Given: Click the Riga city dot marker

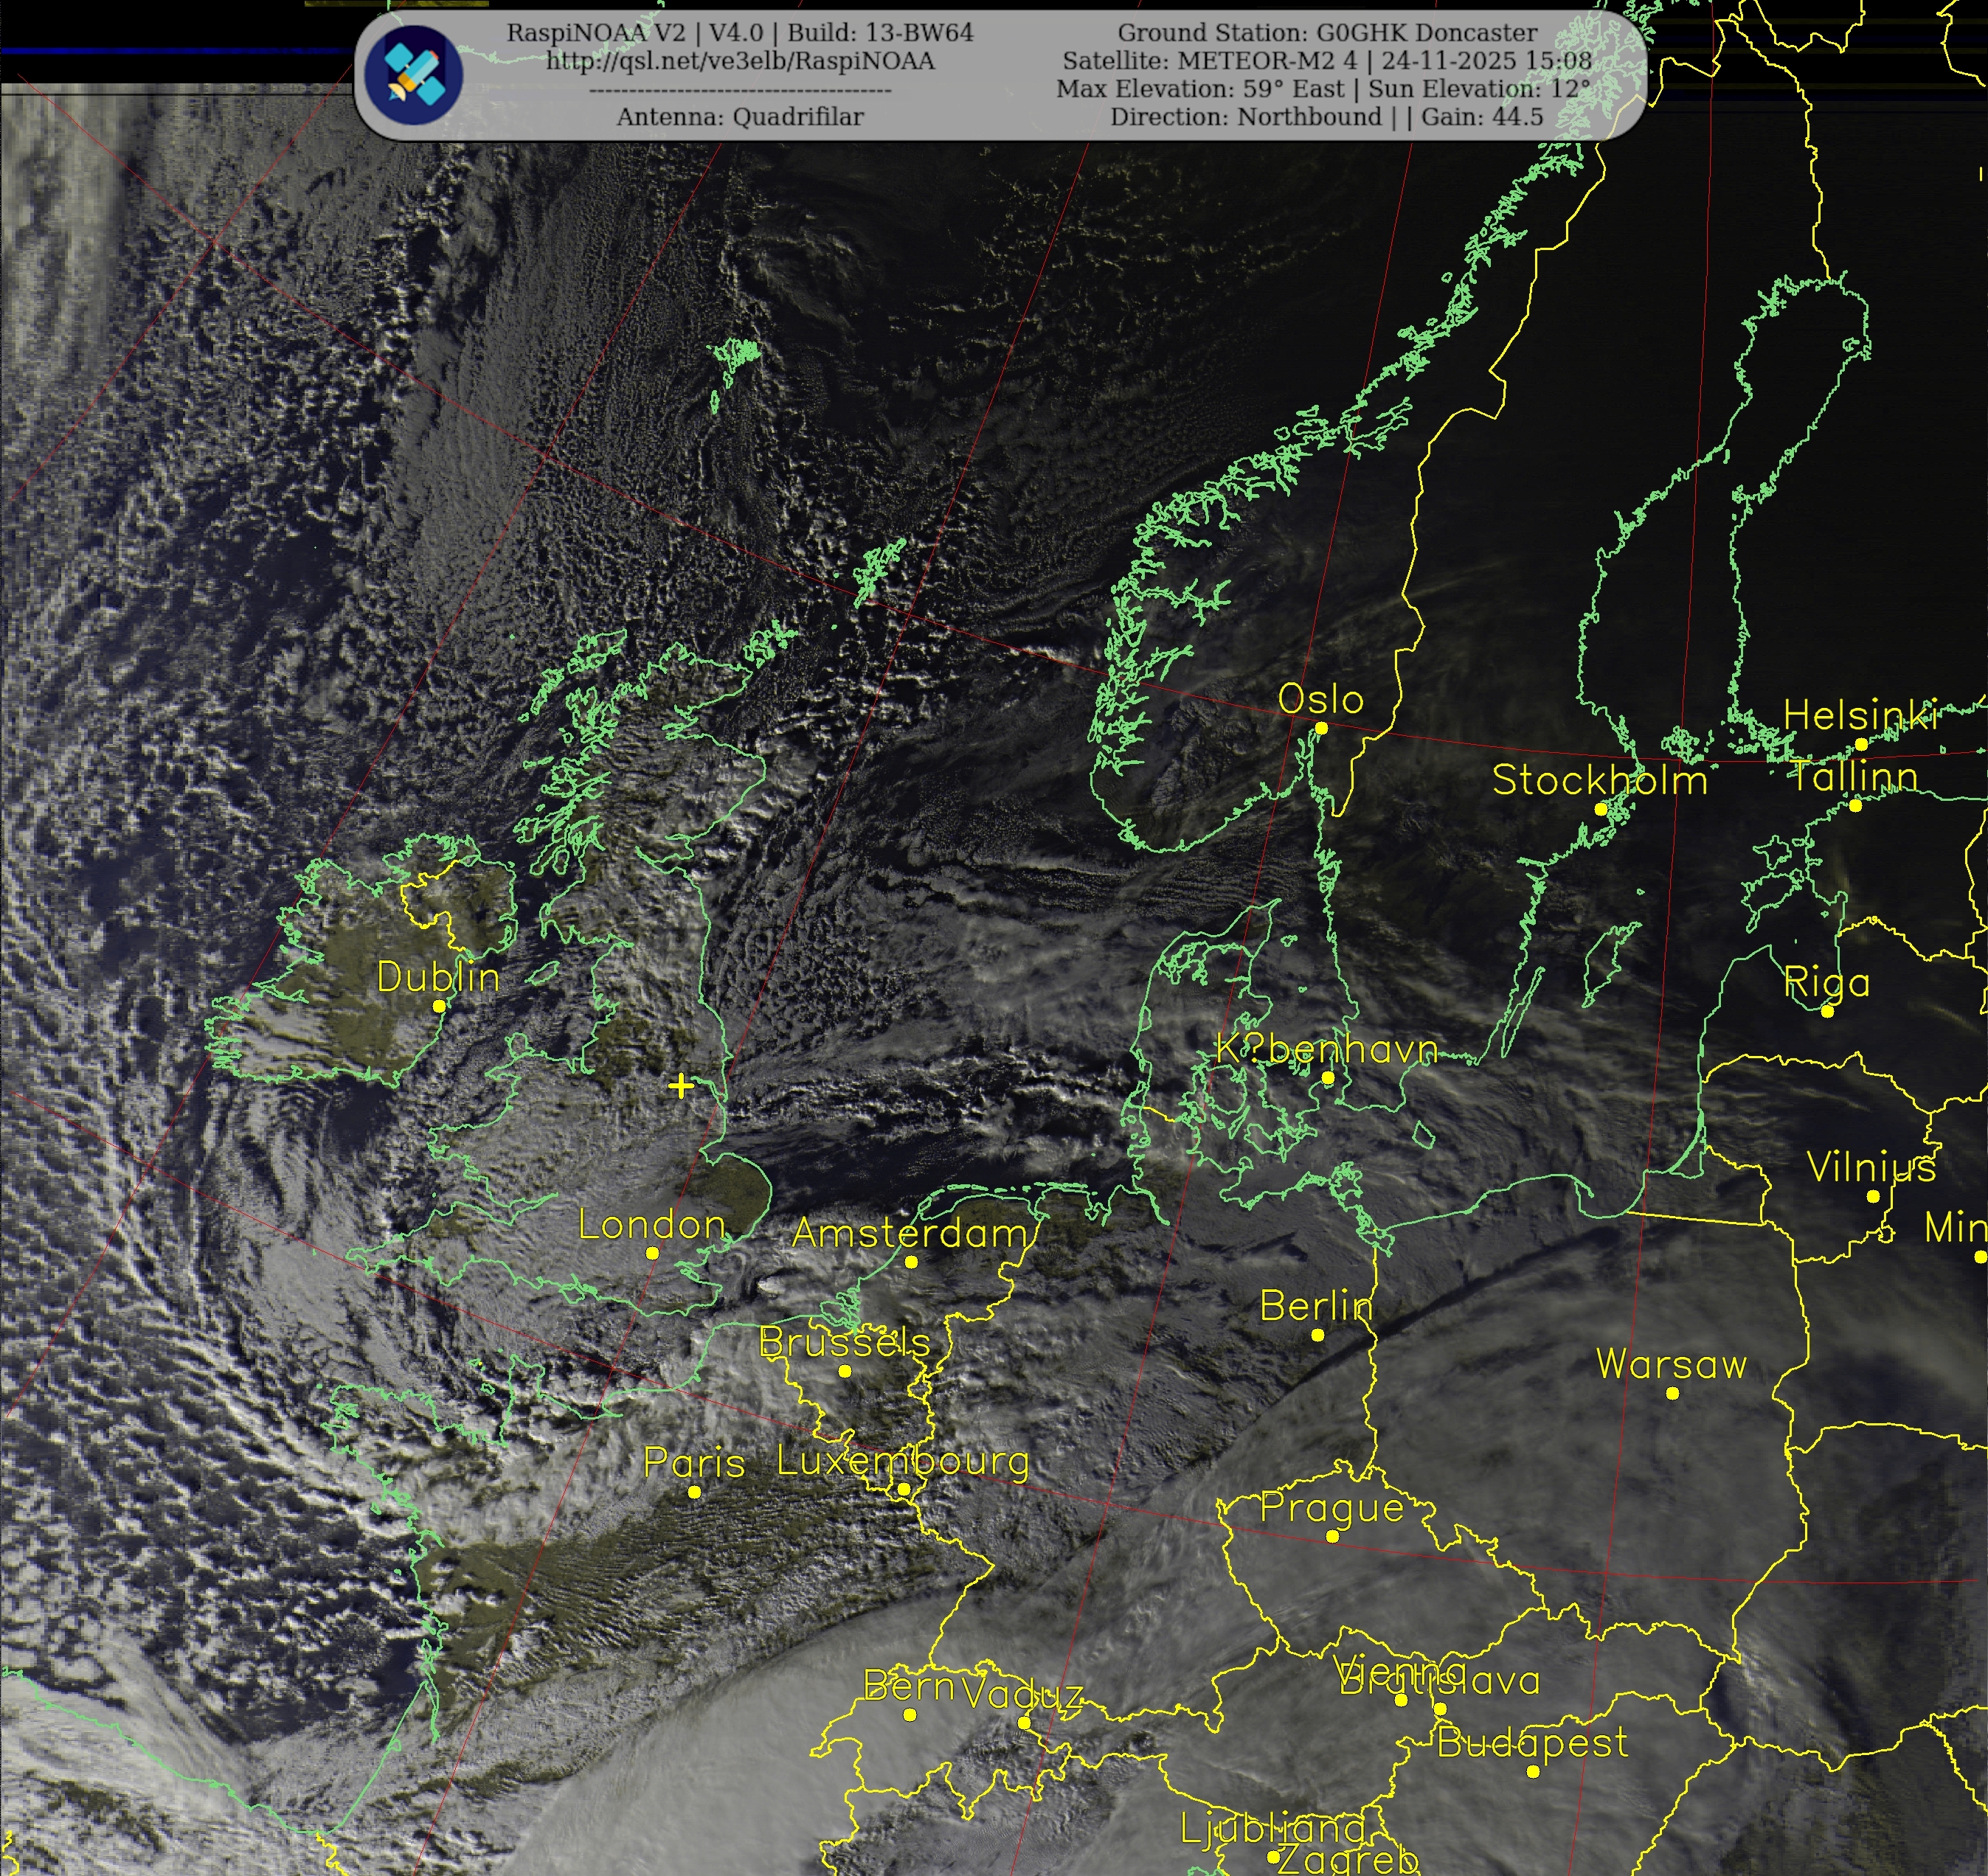Looking at the screenshot, I should 1827,1011.
